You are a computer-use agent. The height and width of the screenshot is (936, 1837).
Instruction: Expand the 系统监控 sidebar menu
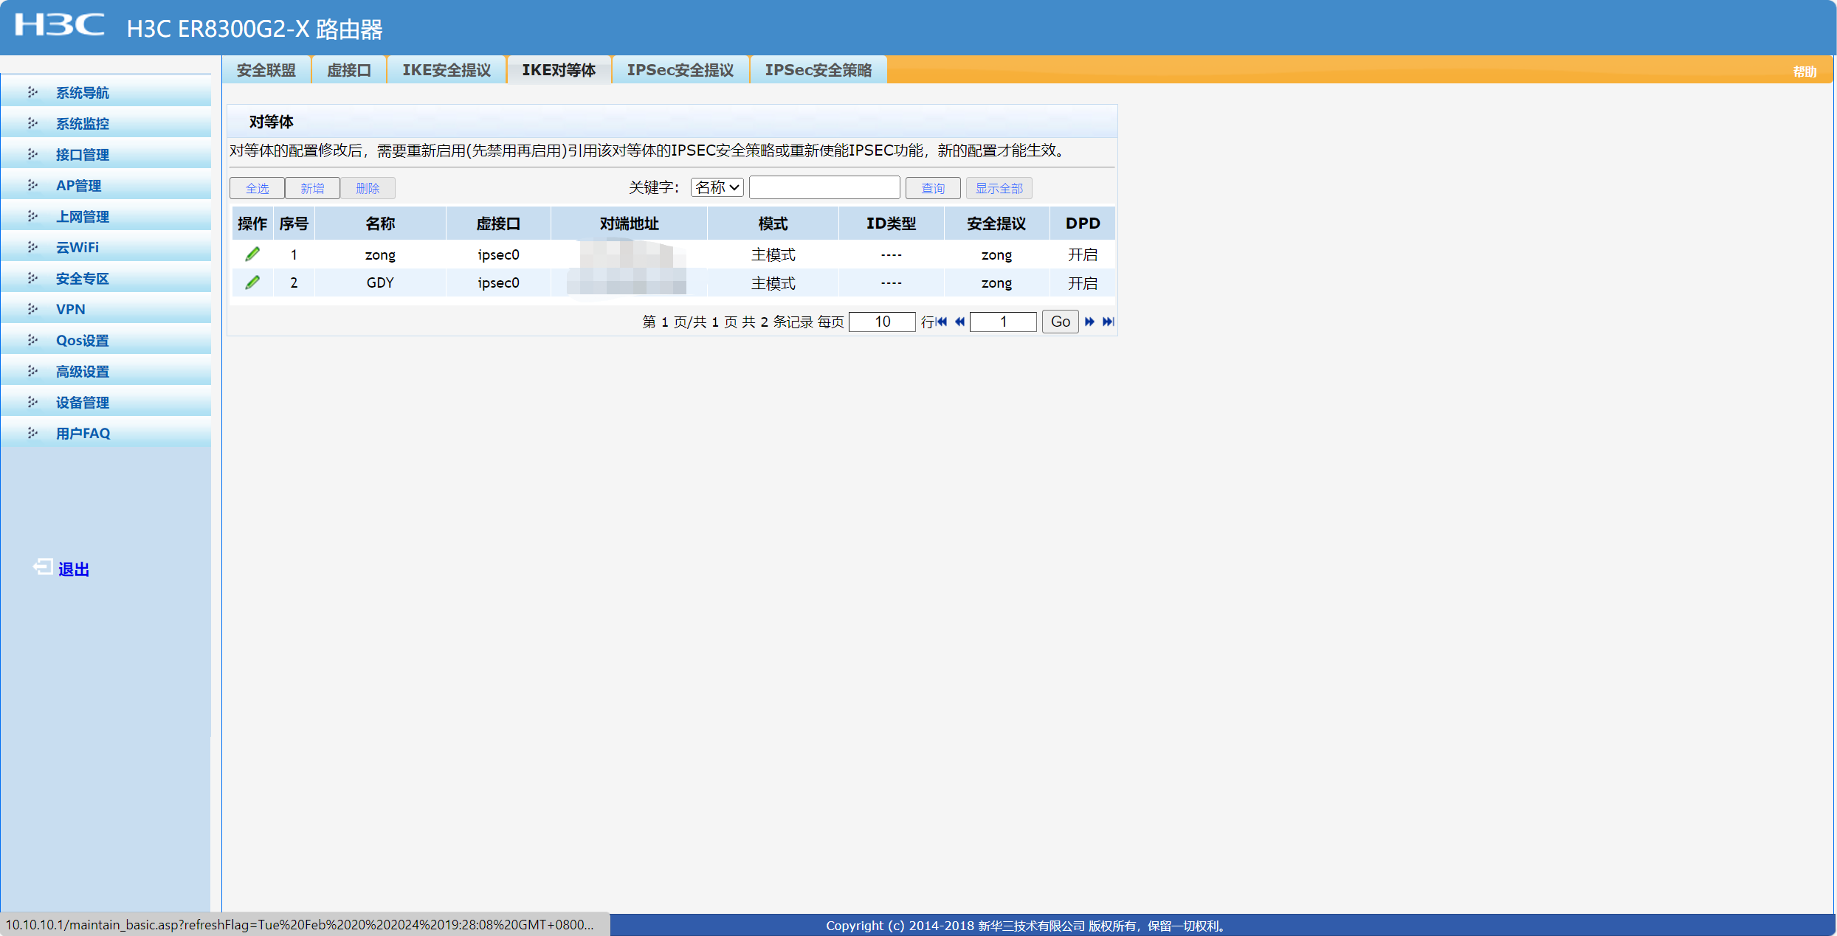coord(83,123)
